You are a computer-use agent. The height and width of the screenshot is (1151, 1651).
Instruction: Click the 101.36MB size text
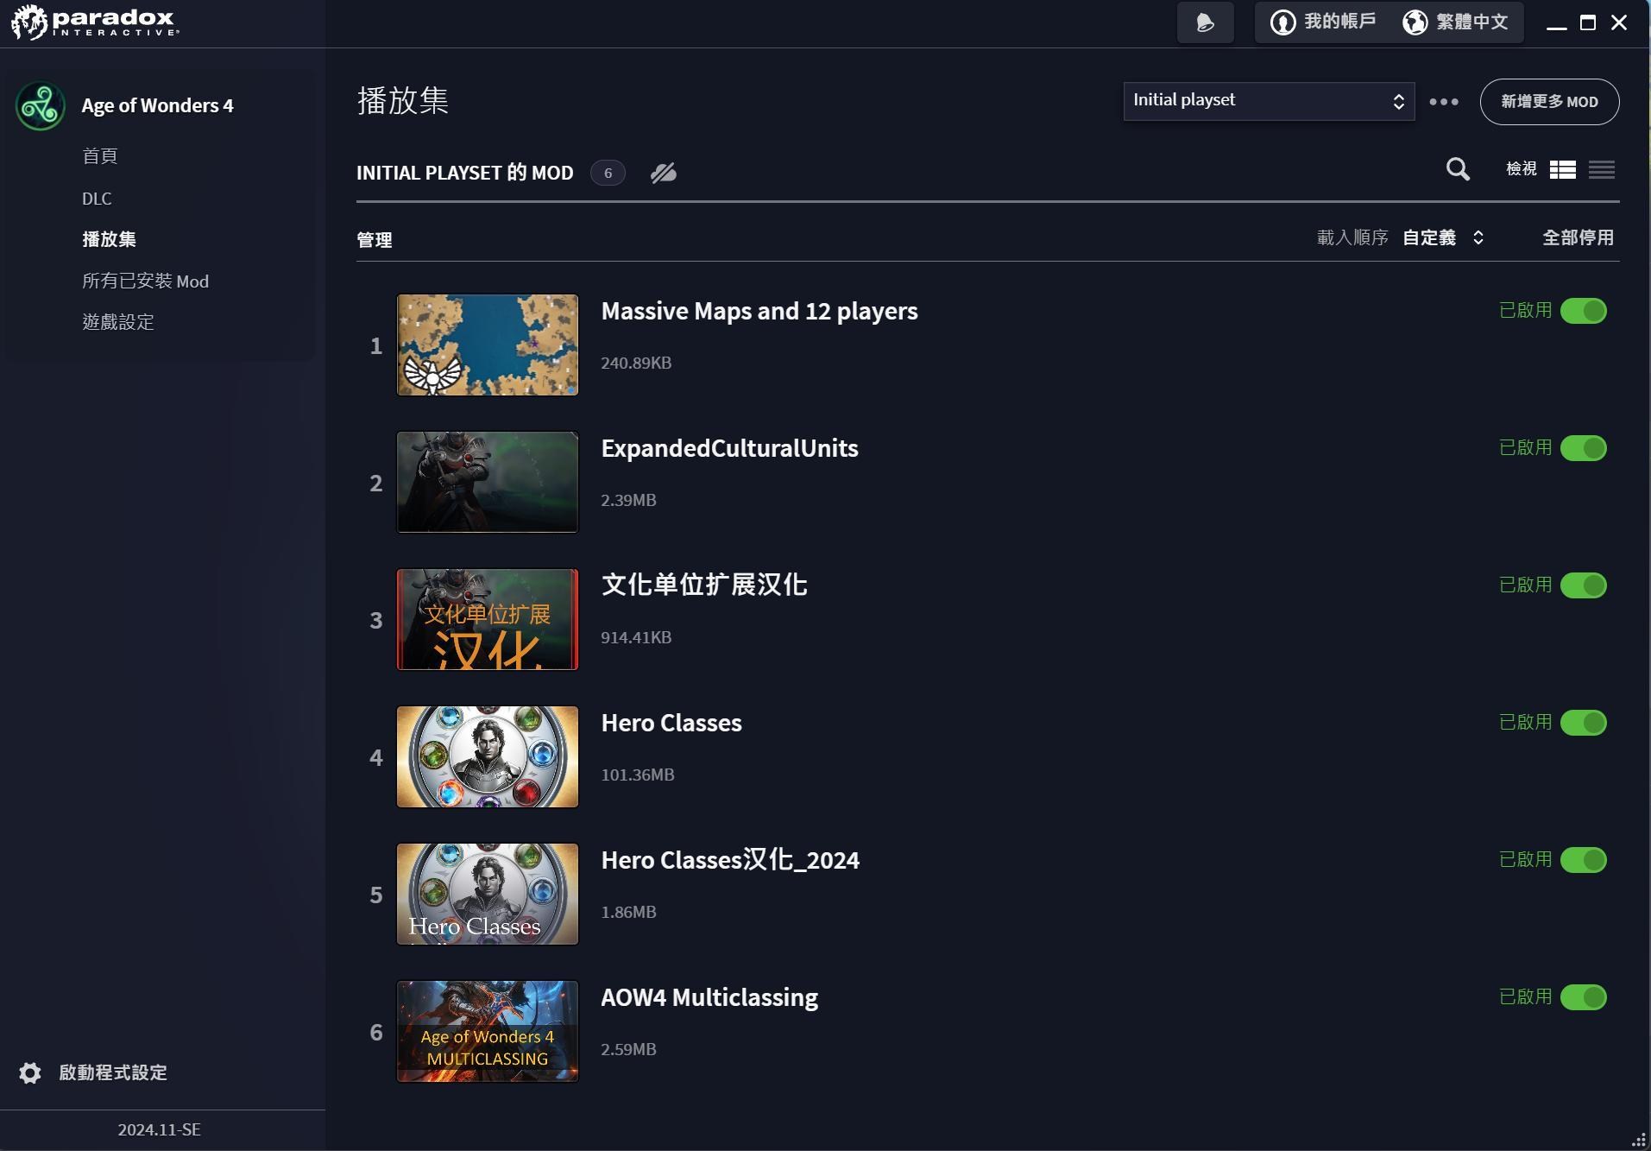[x=638, y=775]
